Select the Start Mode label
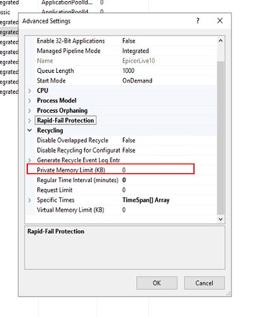Screen dimensions: 265x317 tap(51, 81)
